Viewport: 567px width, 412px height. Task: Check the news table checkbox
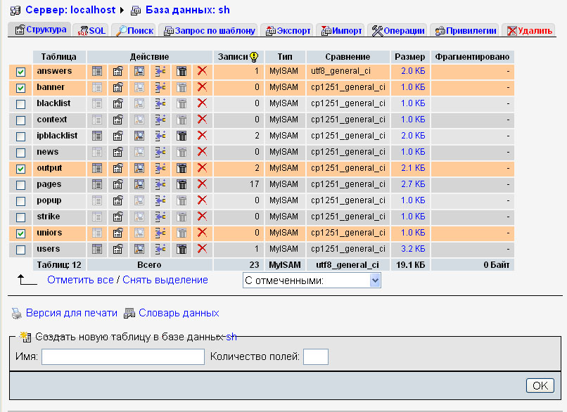pyautogui.click(x=20, y=153)
